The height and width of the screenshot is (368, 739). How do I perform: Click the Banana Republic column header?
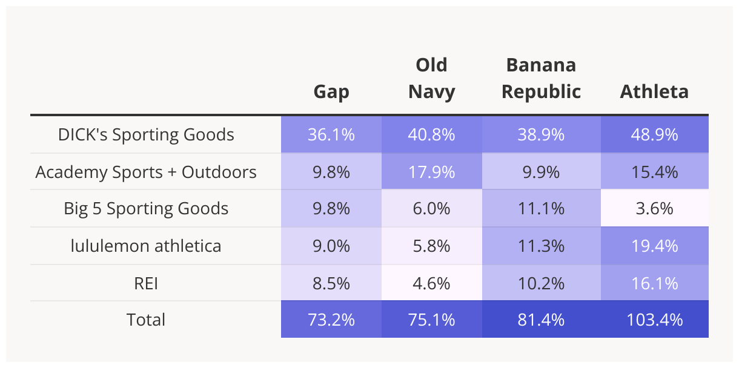541,78
